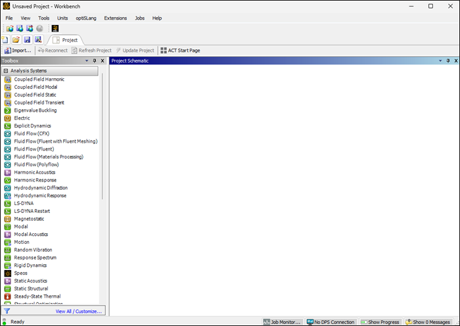
Task: Open the Job Monitor
Action: [282, 322]
